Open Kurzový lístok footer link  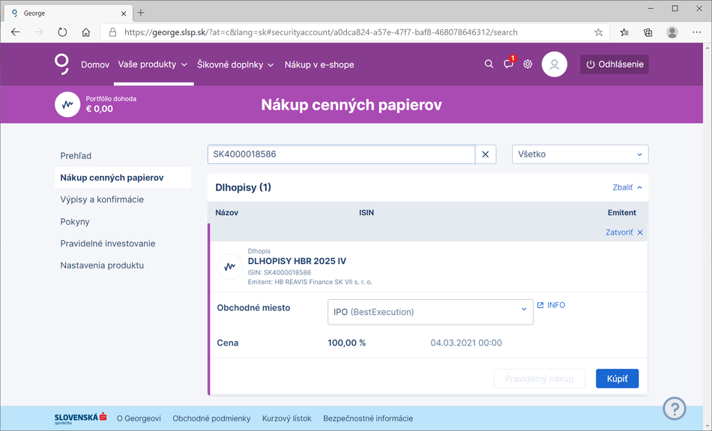click(x=286, y=418)
